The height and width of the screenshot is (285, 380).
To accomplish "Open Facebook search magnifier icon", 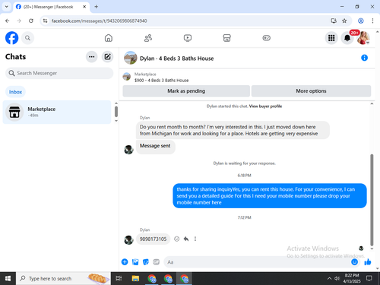I will (27, 38).
